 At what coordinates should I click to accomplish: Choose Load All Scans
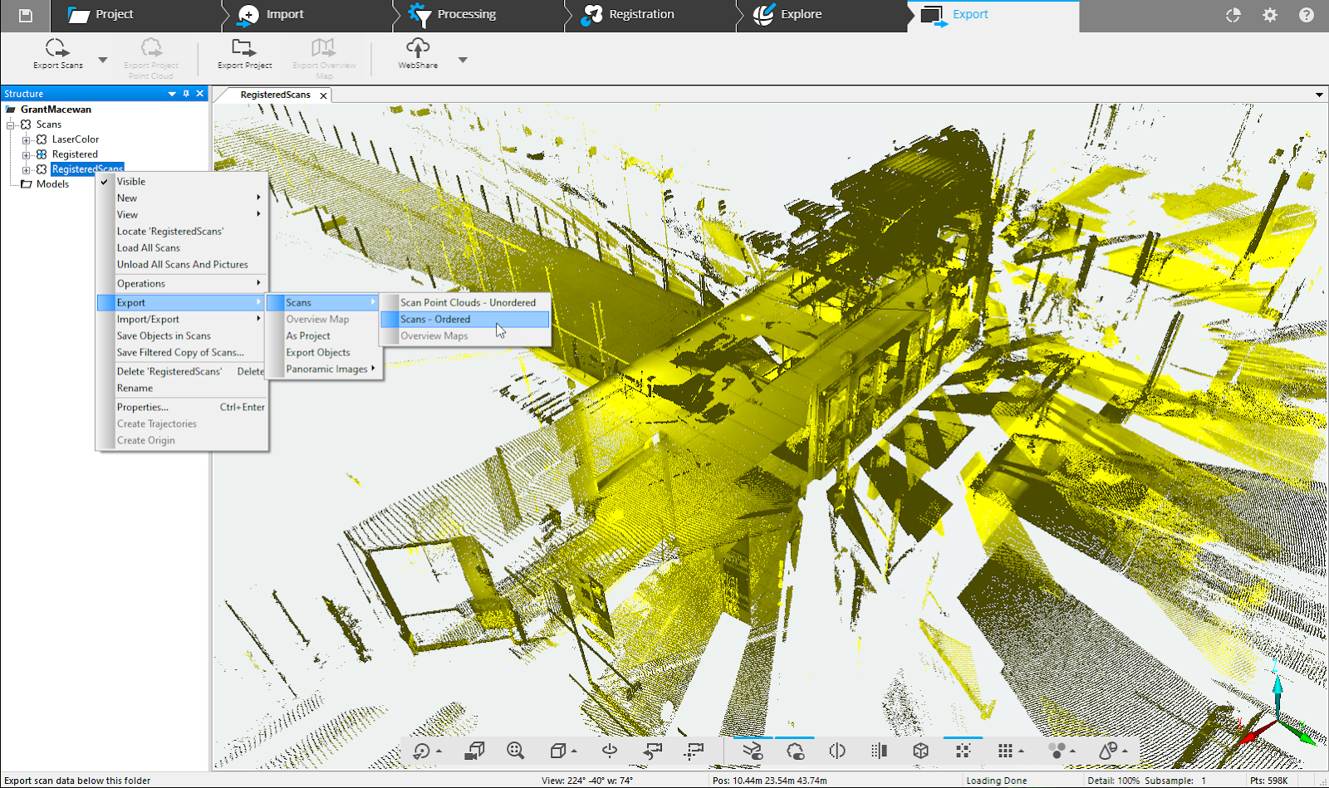click(182, 247)
